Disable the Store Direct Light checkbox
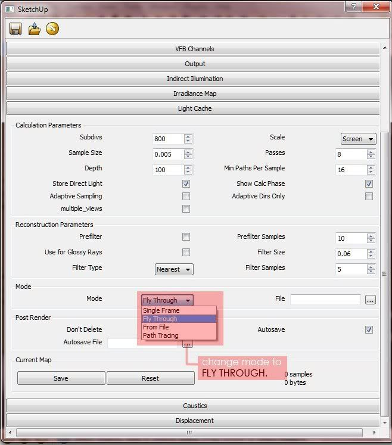This screenshot has width=392, height=445. (186, 183)
